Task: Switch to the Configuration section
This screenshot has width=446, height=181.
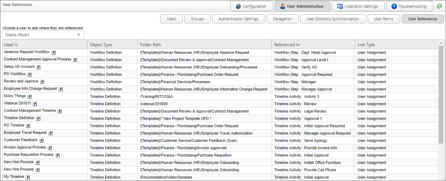Action: point(251,6)
